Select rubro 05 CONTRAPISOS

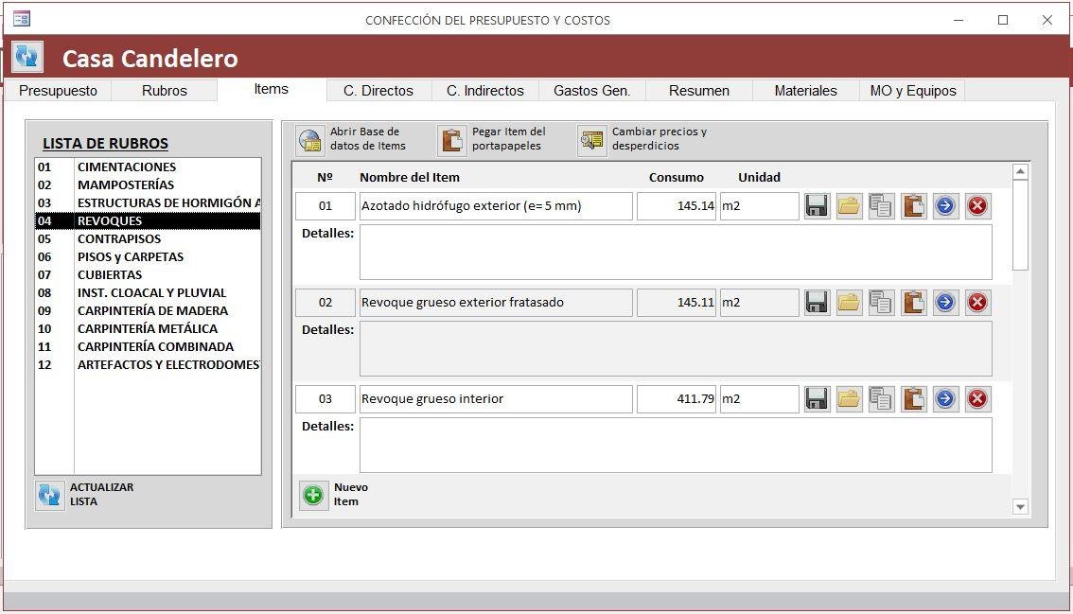pyautogui.click(x=148, y=239)
